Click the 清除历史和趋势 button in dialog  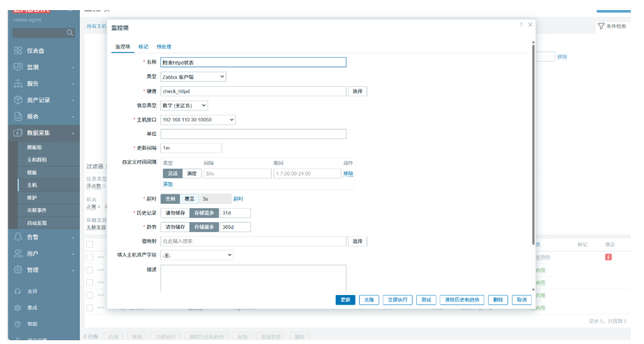pyautogui.click(x=462, y=300)
